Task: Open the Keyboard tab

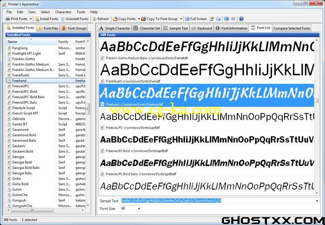Action: pos(202,28)
